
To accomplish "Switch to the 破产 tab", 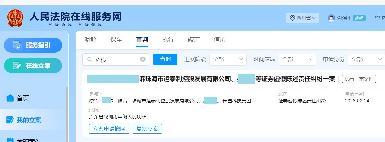I will tap(194, 40).
